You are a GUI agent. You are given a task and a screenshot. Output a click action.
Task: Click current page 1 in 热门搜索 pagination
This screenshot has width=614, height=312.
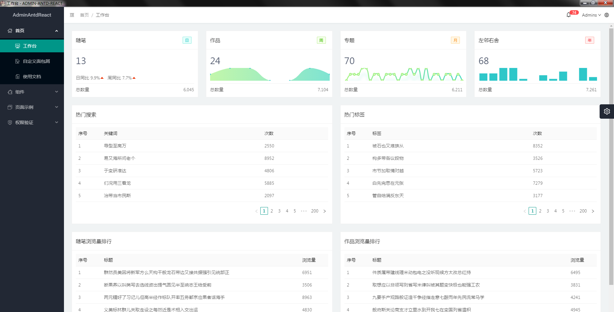point(264,211)
